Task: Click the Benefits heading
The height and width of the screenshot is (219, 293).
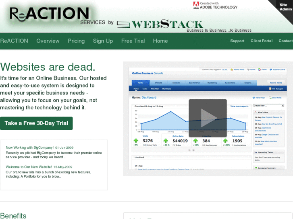Action: pos(13,216)
